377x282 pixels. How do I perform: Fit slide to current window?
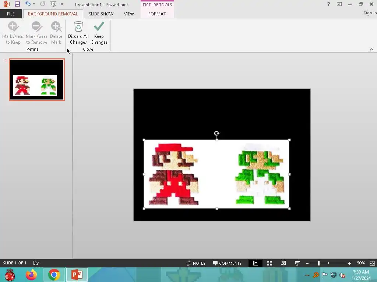372,263
